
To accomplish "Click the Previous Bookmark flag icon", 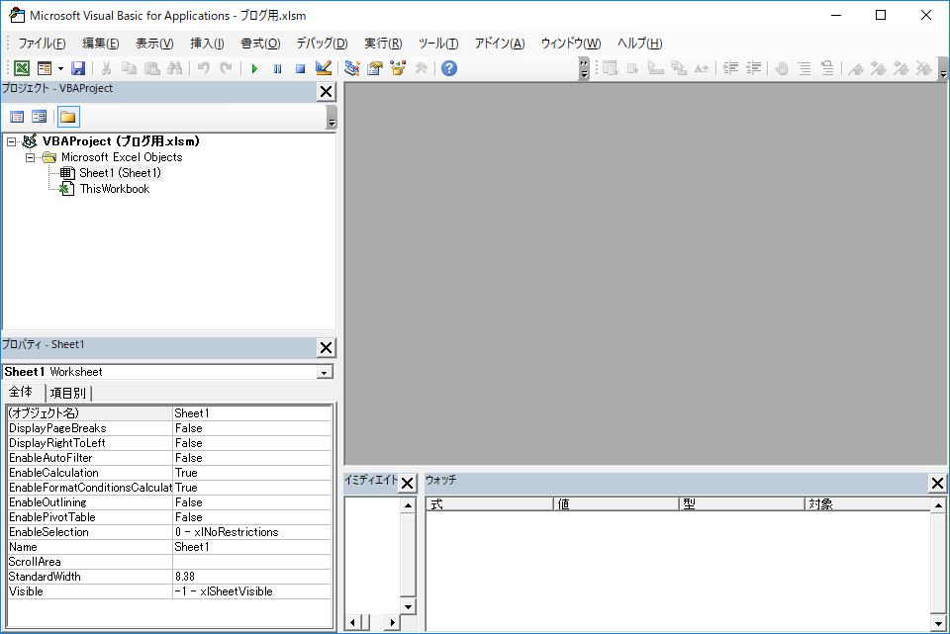I will point(901,68).
